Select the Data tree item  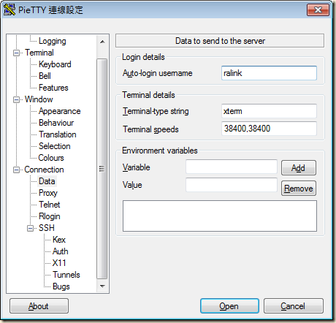pyautogui.click(x=47, y=181)
